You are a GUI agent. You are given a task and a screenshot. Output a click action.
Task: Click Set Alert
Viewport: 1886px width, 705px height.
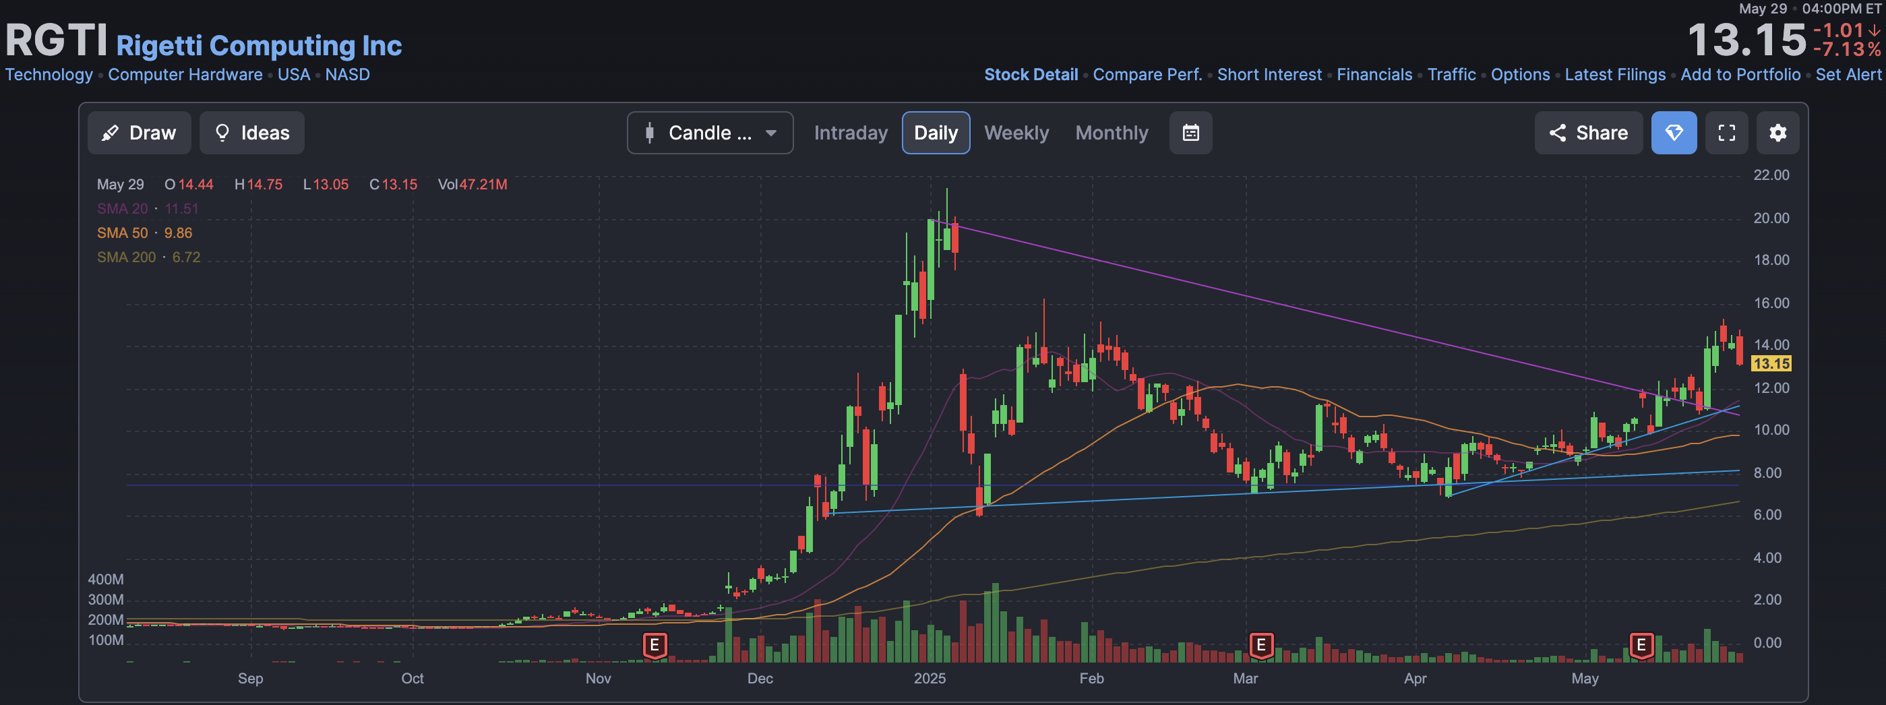coord(1848,75)
